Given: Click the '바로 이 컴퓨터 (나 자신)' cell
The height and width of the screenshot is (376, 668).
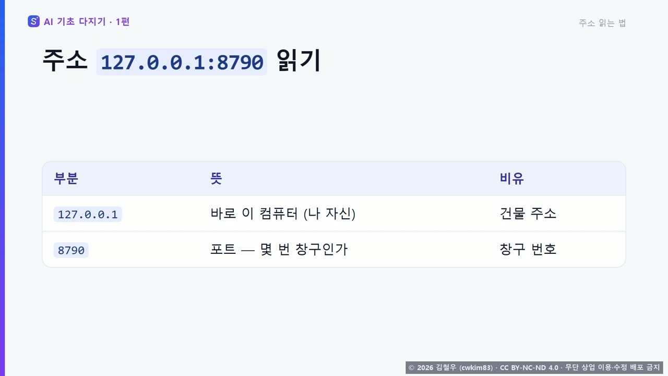Looking at the screenshot, I should coord(283,214).
